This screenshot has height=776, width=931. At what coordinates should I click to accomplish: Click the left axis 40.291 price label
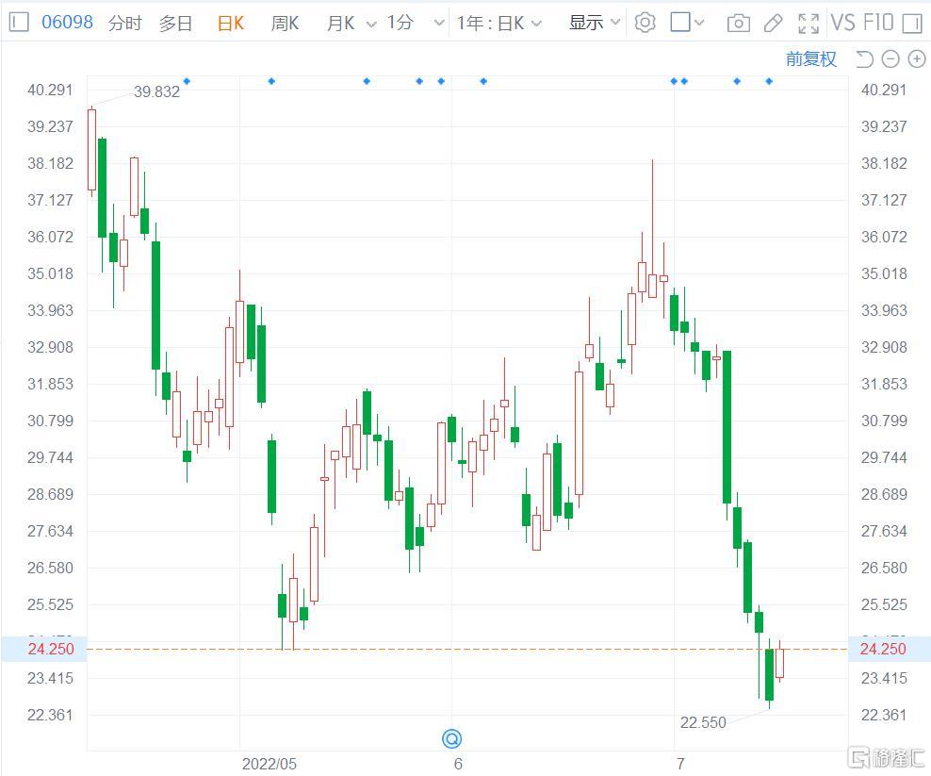click(50, 90)
